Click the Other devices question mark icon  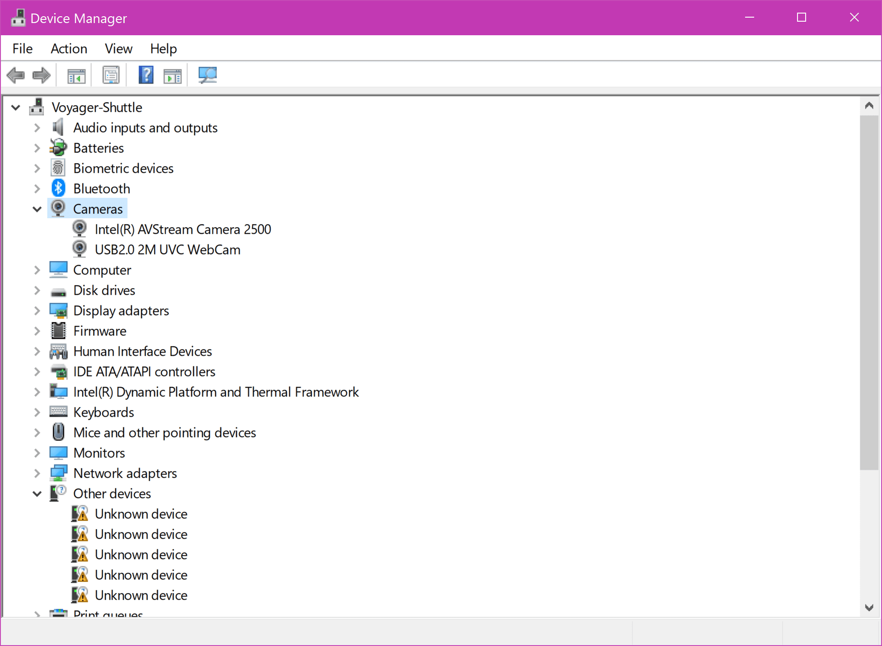[x=58, y=493]
